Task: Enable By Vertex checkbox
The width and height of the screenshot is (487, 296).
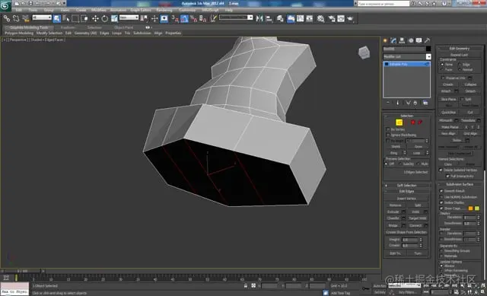Action: pyautogui.click(x=388, y=129)
